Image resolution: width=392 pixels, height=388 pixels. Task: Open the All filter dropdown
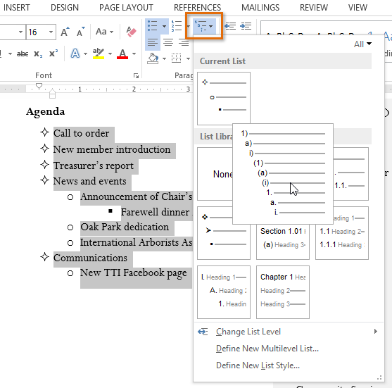(362, 44)
